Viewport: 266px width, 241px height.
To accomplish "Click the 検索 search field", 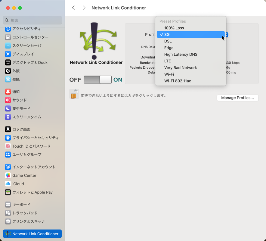I will coord(32,20).
